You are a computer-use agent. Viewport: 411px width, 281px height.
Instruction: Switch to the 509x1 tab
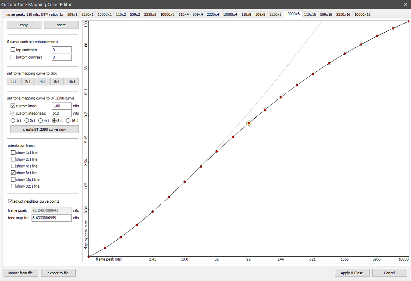pyautogui.click(x=72, y=14)
